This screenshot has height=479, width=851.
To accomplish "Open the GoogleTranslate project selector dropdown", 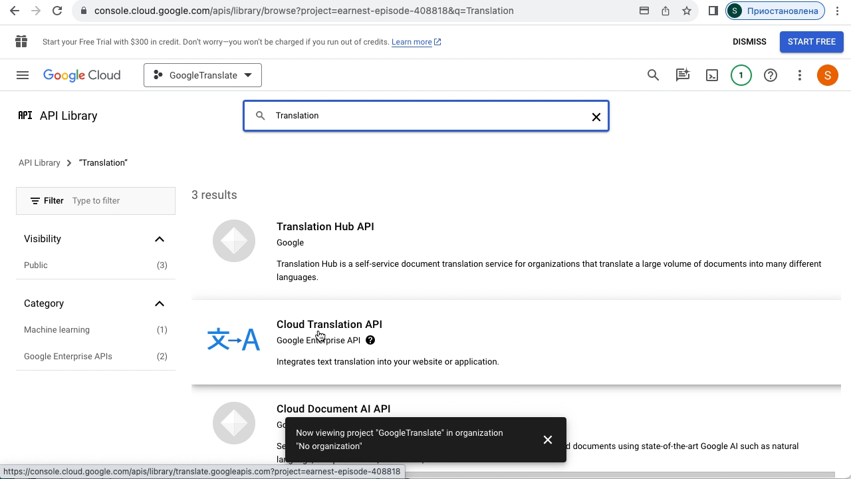I will pos(203,75).
